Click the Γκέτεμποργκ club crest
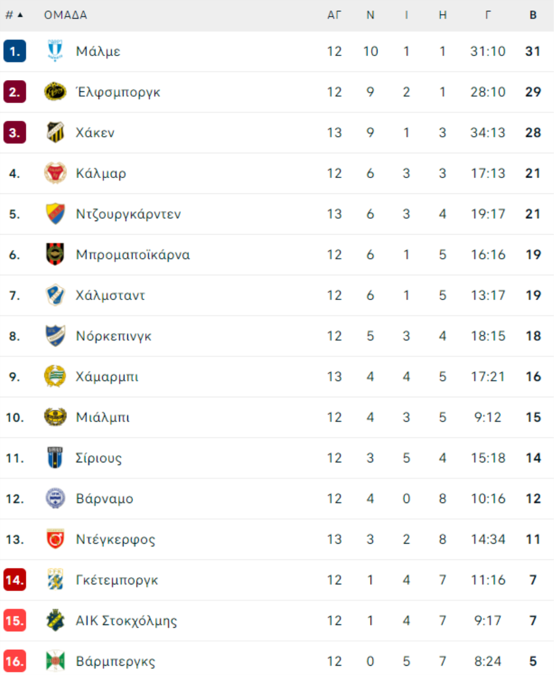This screenshot has height=675, width=554. click(x=55, y=580)
